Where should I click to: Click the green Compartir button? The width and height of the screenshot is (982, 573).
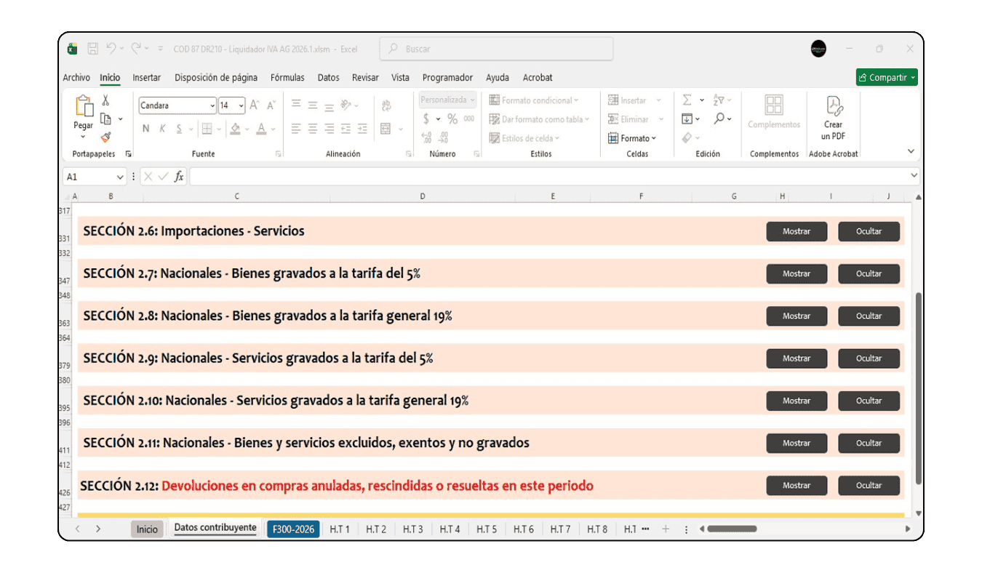point(886,78)
